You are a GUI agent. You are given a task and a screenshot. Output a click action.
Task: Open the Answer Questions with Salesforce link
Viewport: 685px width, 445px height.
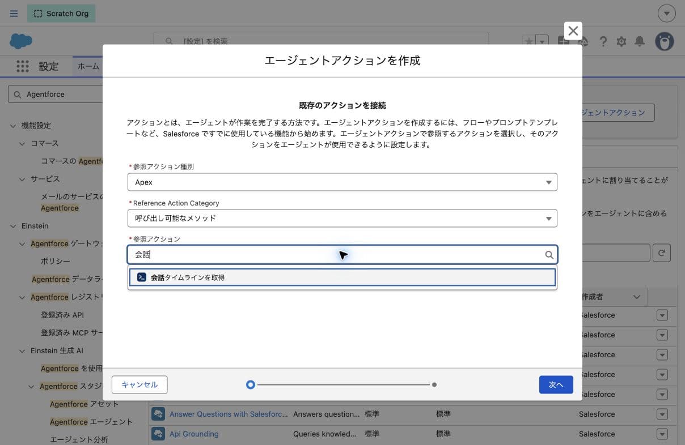pos(229,414)
